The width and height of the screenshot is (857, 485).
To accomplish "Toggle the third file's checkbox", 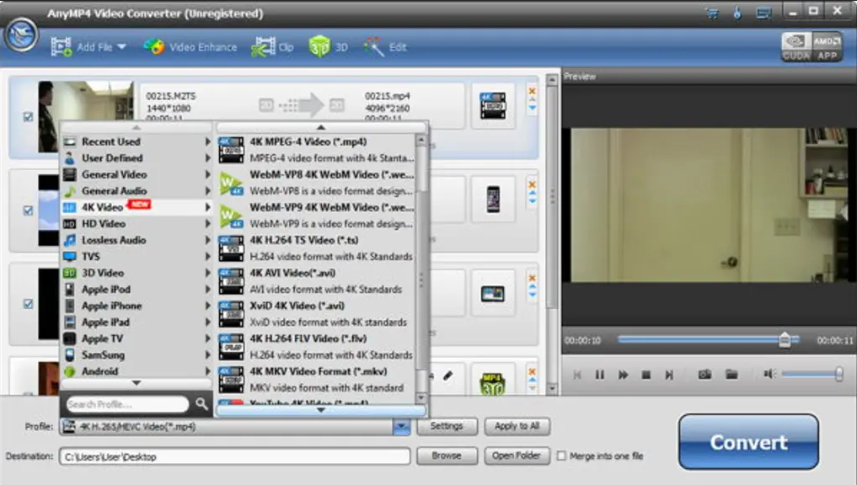I will (29, 304).
